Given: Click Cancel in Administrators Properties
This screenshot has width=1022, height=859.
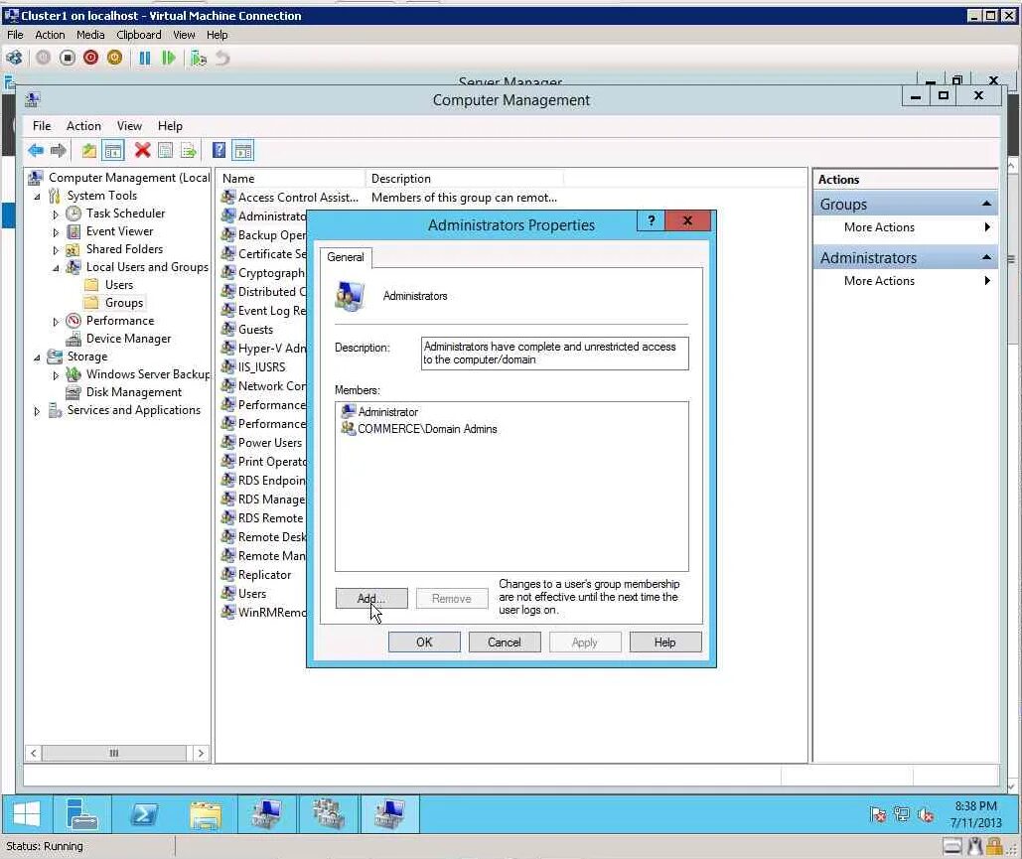Looking at the screenshot, I should coord(505,642).
